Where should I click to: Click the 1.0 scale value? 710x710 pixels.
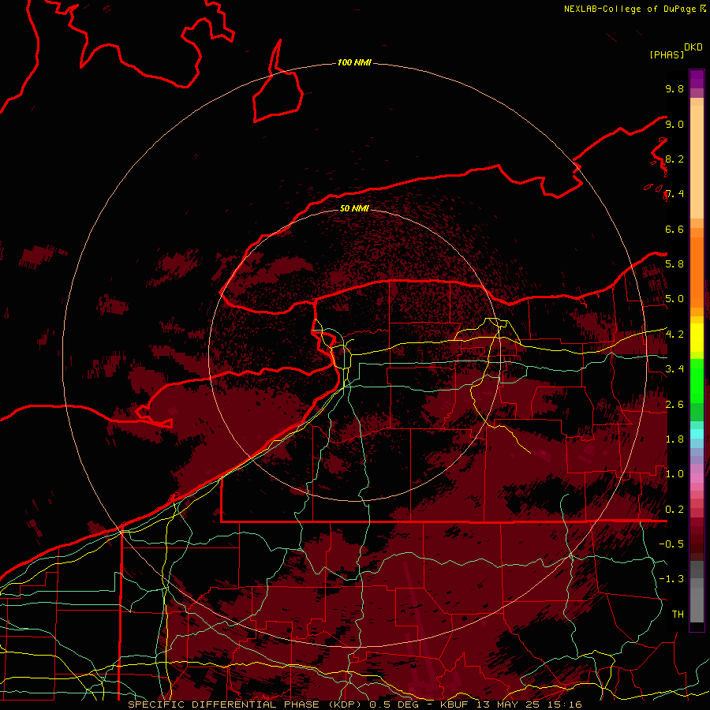tap(674, 474)
